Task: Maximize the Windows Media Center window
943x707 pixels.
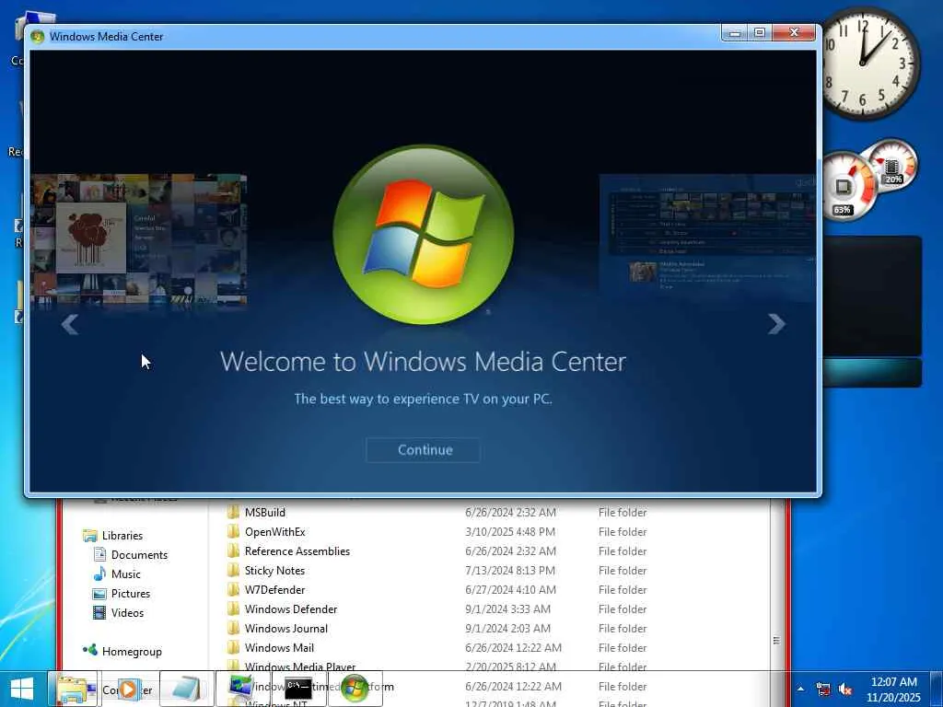Action: (760, 33)
